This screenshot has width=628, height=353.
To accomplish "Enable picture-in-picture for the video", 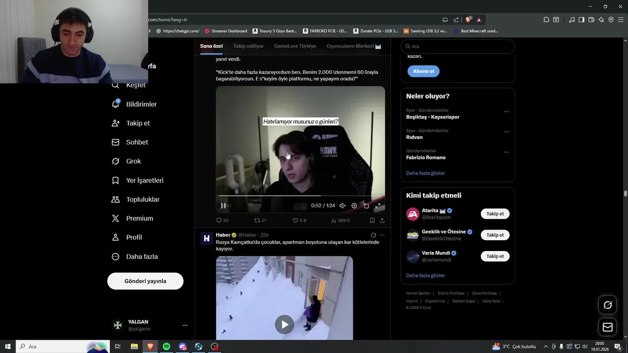I will coord(366,205).
